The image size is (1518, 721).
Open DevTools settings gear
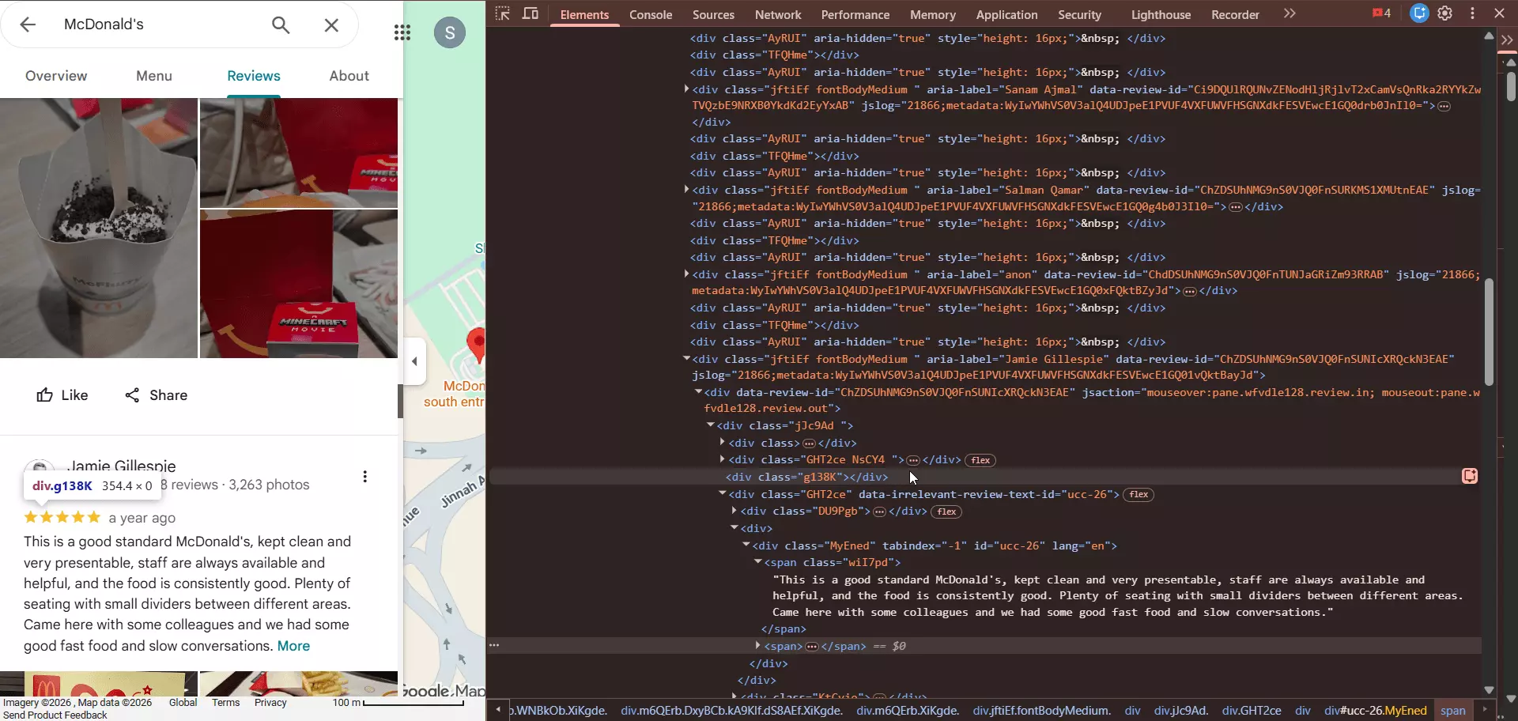1445,13
